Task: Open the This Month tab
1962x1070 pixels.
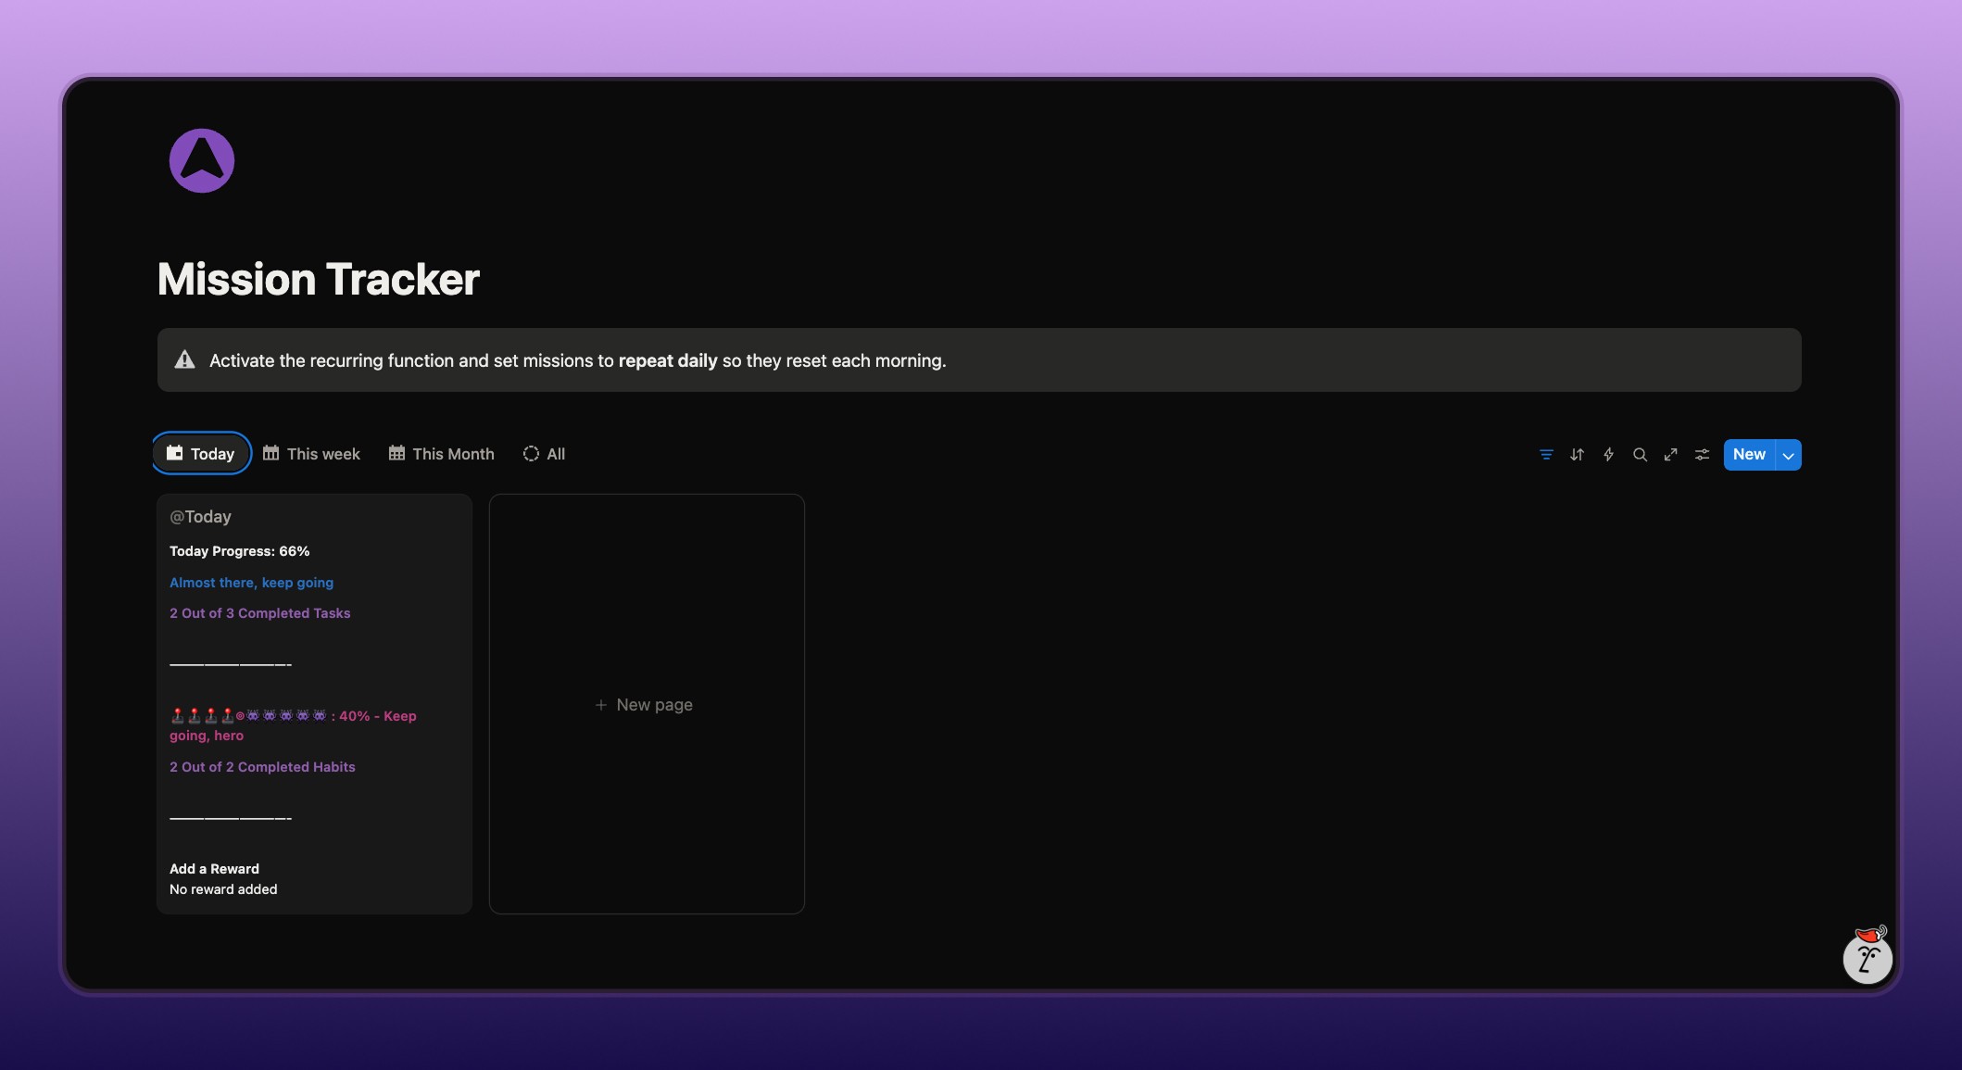Action: point(441,454)
